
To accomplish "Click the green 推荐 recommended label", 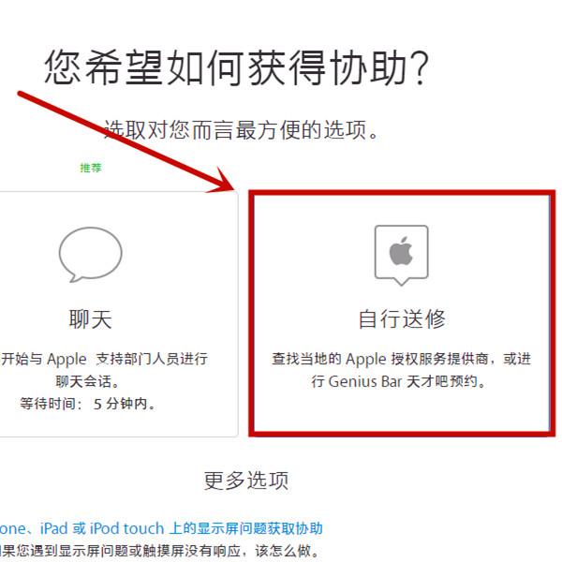I will [x=91, y=168].
